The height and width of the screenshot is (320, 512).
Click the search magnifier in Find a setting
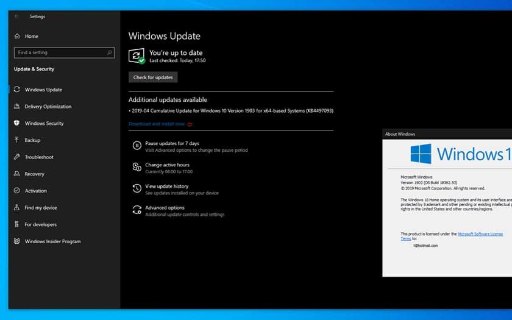109,52
